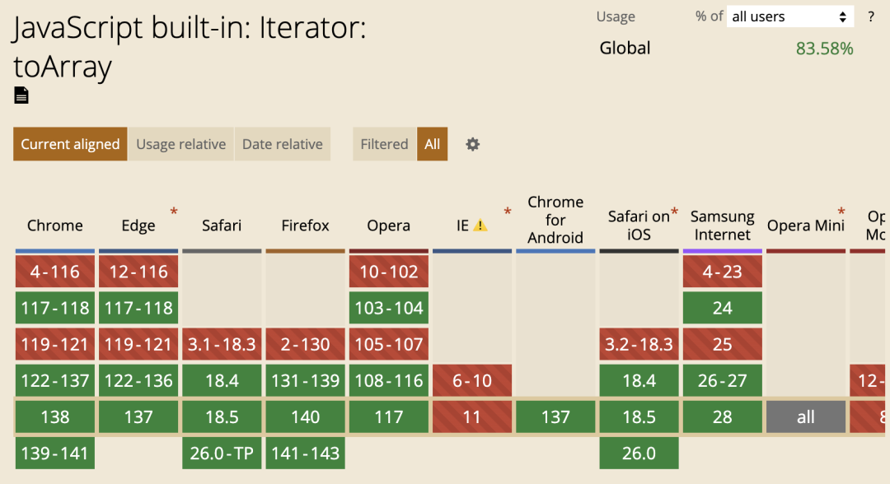Viewport: 890px width, 484px height.
Task: Open the settings gear icon
Action: point(472,145)
